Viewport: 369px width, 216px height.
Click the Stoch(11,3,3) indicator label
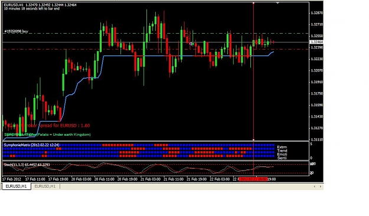pyautogui.click(x=27, y=165)
